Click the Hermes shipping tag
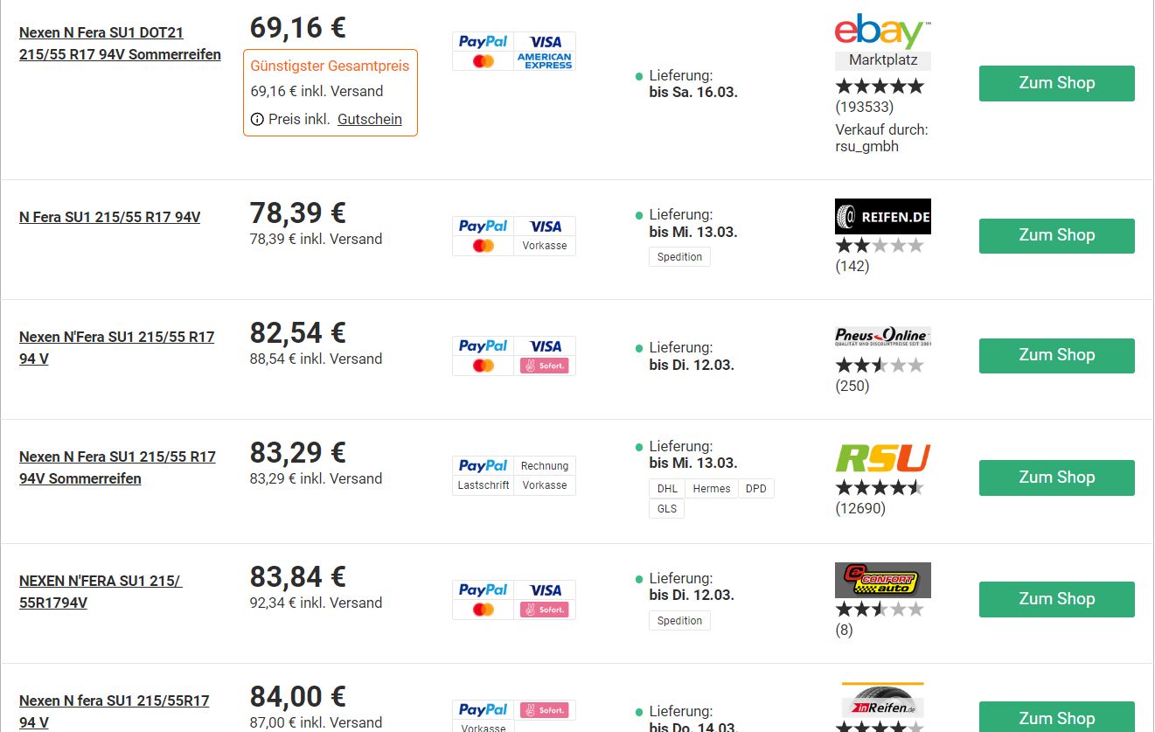This screenshot has width=1155, height=732. [x=711, y=489]
